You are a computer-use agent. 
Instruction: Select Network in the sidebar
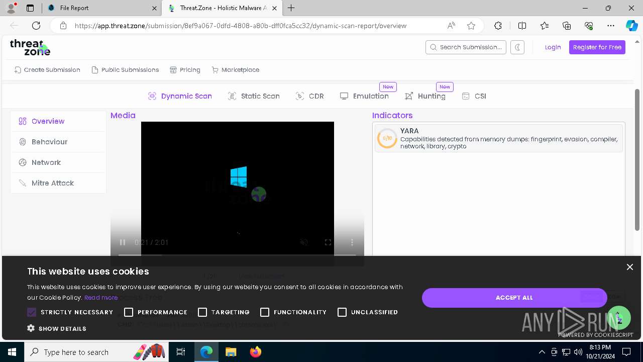[58, 162]
